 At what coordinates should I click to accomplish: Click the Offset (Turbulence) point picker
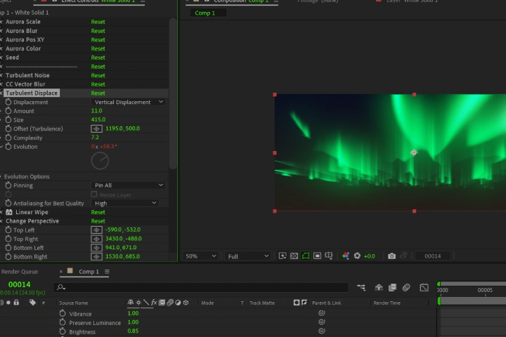[96, 128]
